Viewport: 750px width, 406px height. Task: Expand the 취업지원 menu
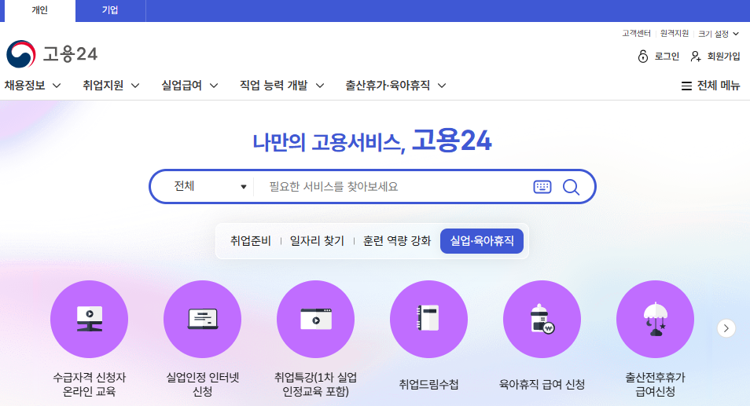(x=111, y=86)
